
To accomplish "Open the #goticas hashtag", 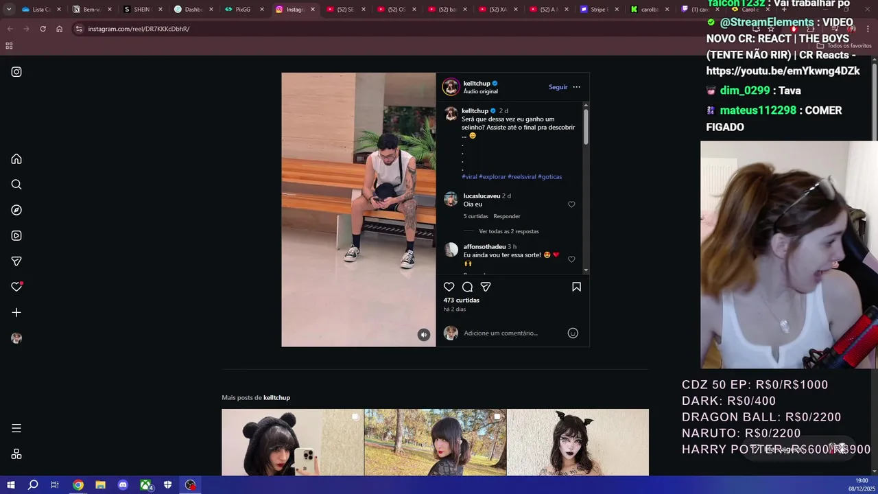I will pyautogui.click(x=550, y=176).
